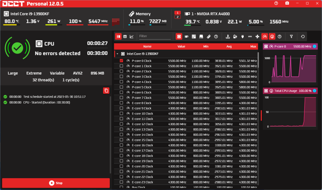This screenshot has width=322, height=190.
Task: Switch to the graph-only sensor view
Action: 132,36
